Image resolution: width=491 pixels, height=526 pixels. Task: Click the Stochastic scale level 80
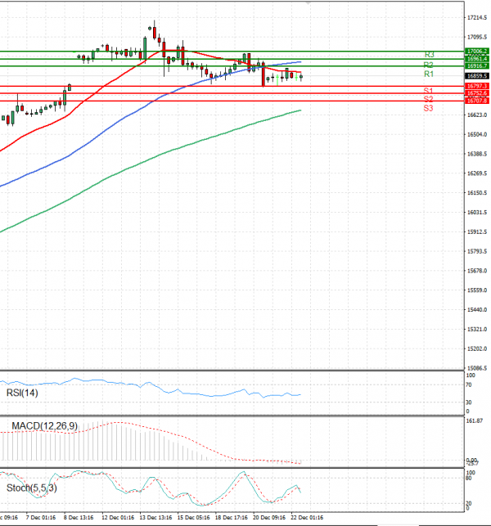point(469,478)
